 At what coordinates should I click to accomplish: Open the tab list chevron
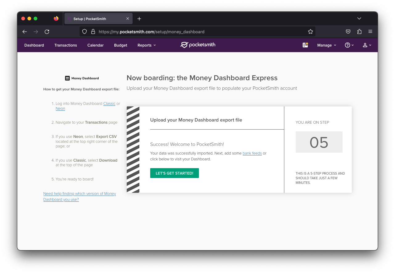[x=359, y=18]
